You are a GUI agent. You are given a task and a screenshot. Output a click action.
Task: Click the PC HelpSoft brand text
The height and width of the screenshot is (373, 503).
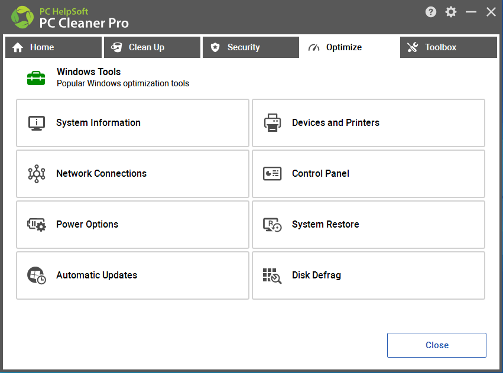(64, 12)
